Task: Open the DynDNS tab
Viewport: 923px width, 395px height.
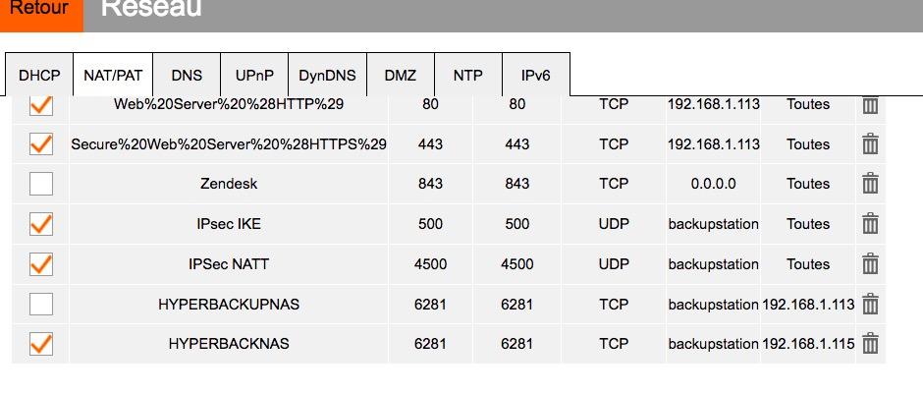Action: tap(328, 76)
